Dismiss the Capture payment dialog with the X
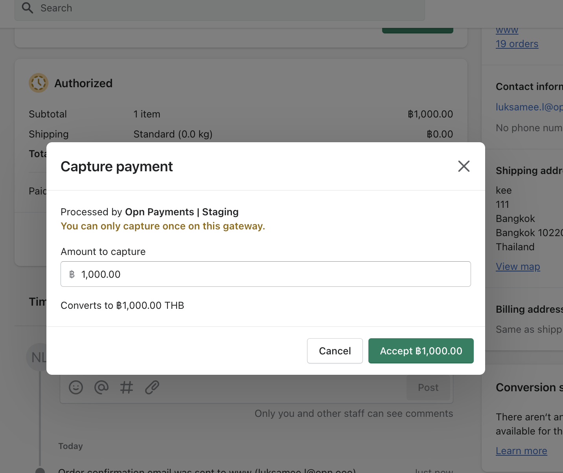Screen dimensions: 563x473 (x=464, y=166)
